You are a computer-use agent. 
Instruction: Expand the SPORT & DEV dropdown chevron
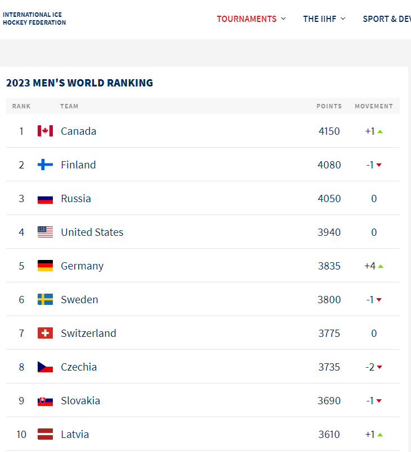point(408,19)
